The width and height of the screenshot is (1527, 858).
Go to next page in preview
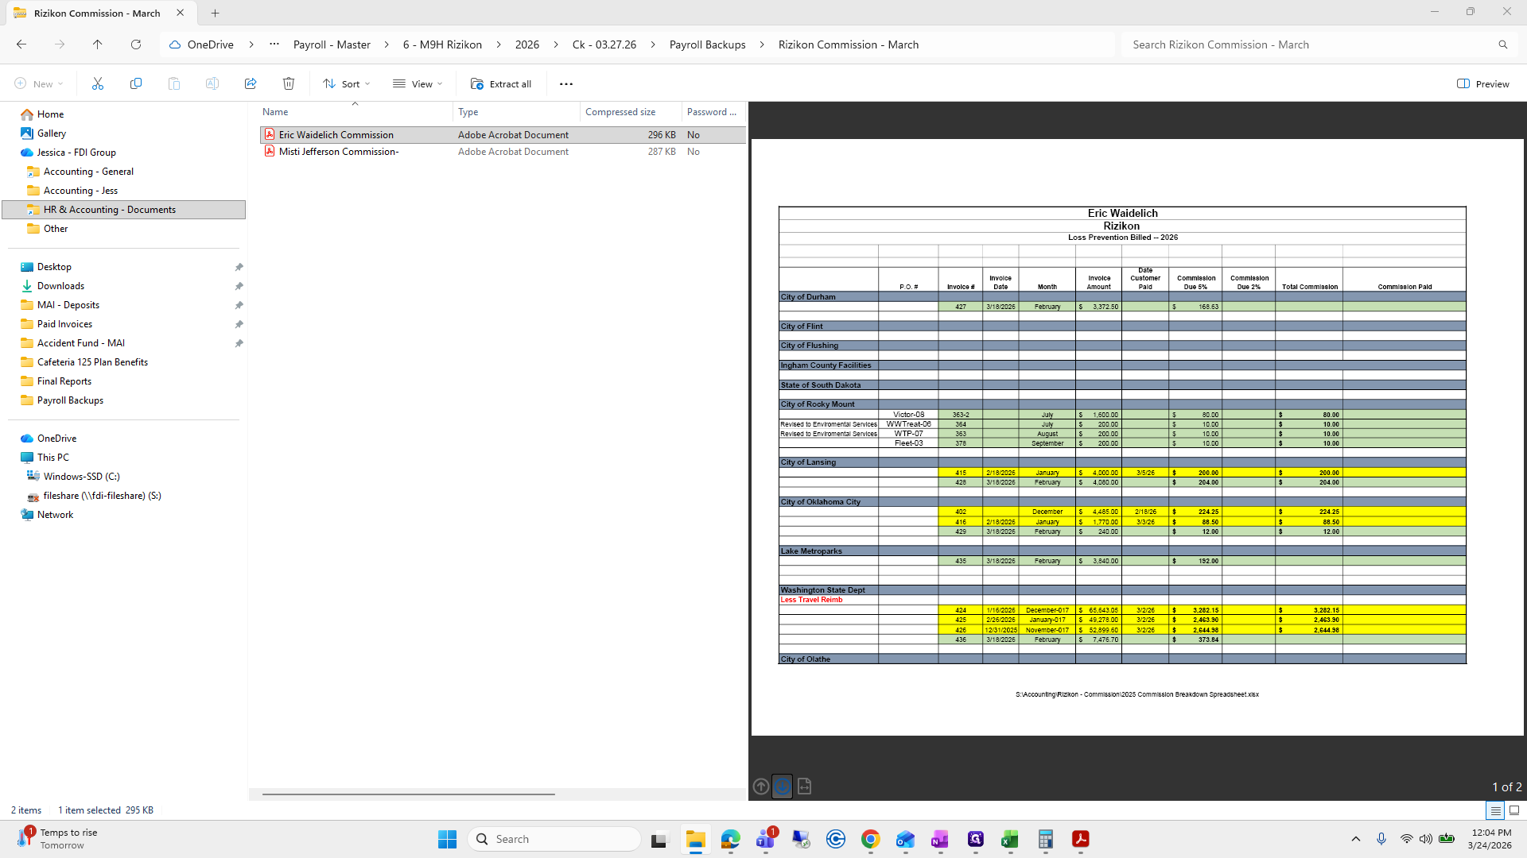click(783, 786)
